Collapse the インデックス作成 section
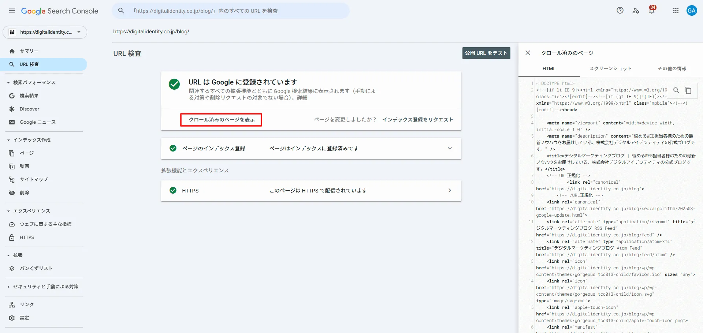 (8, 140)
